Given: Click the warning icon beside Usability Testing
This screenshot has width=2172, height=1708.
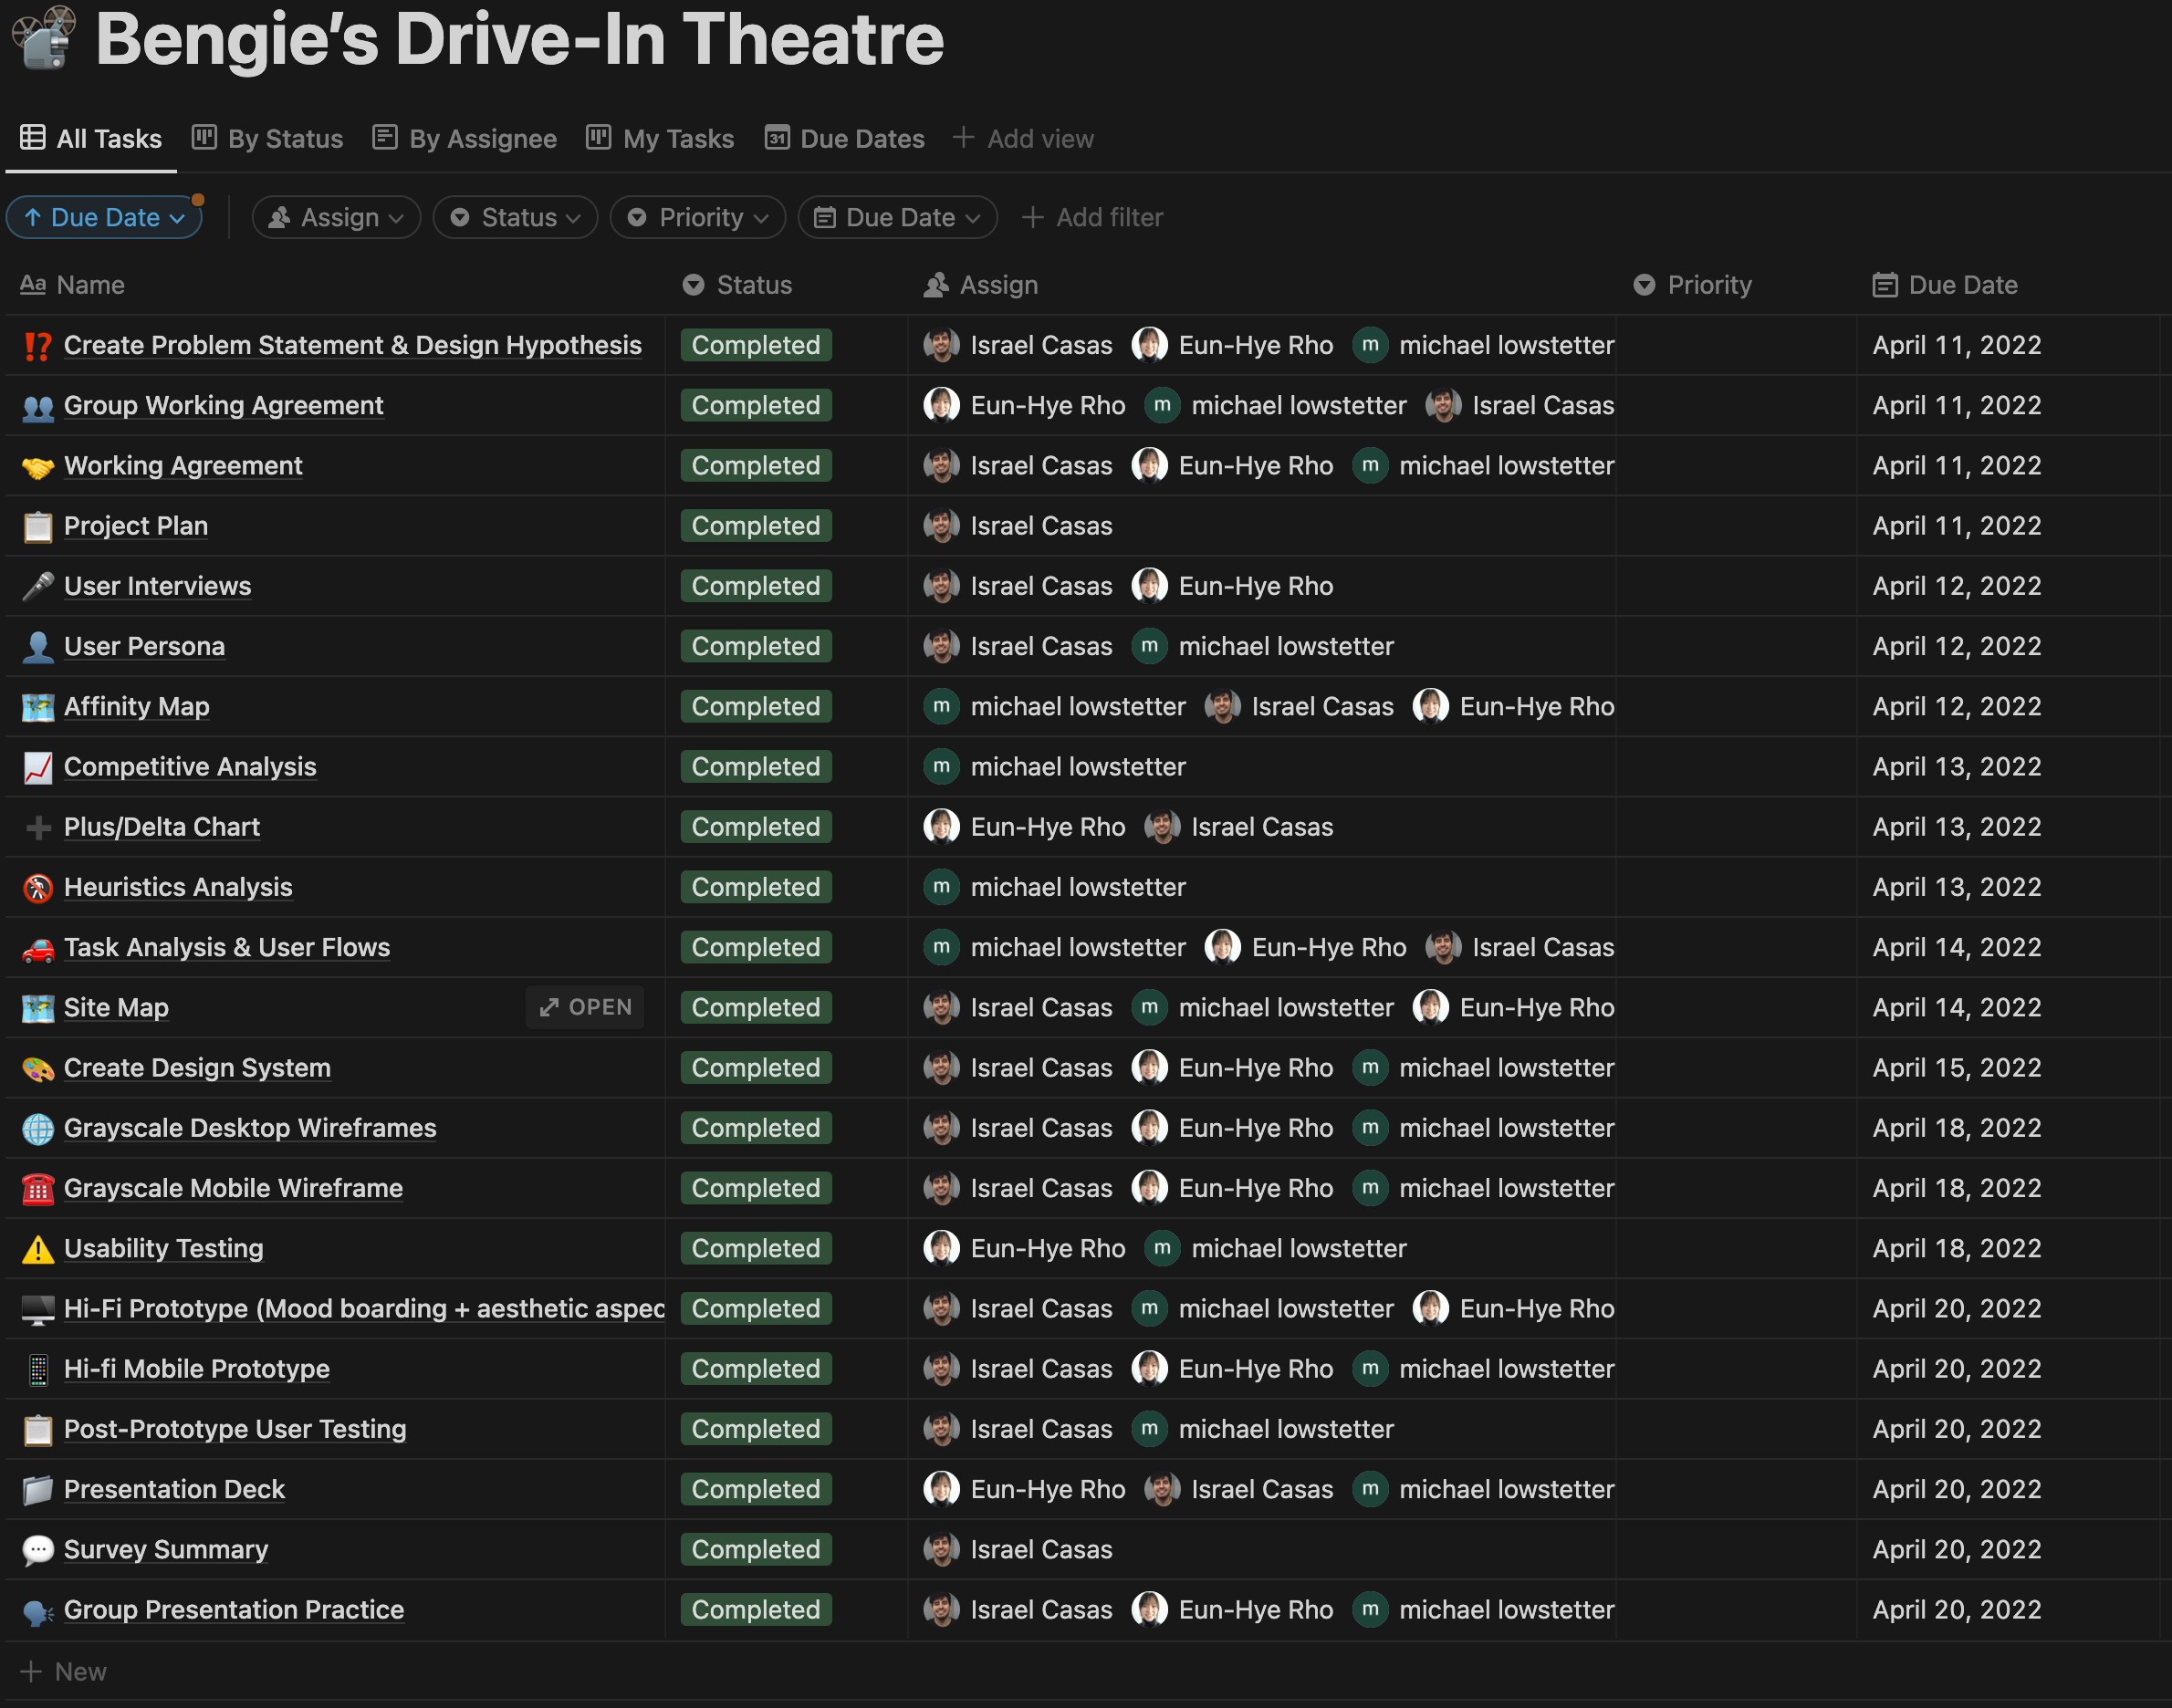Looking at the screenshot, I should (x=37, y=1249).
